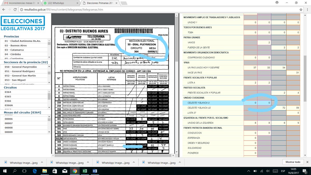Switch to Excel from the taskbar

tap(84, 171)
